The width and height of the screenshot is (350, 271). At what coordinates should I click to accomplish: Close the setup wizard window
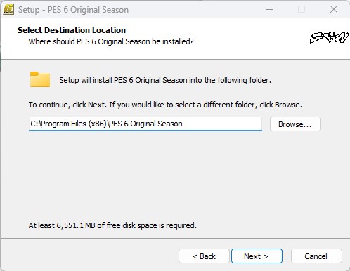coord(334,10)
